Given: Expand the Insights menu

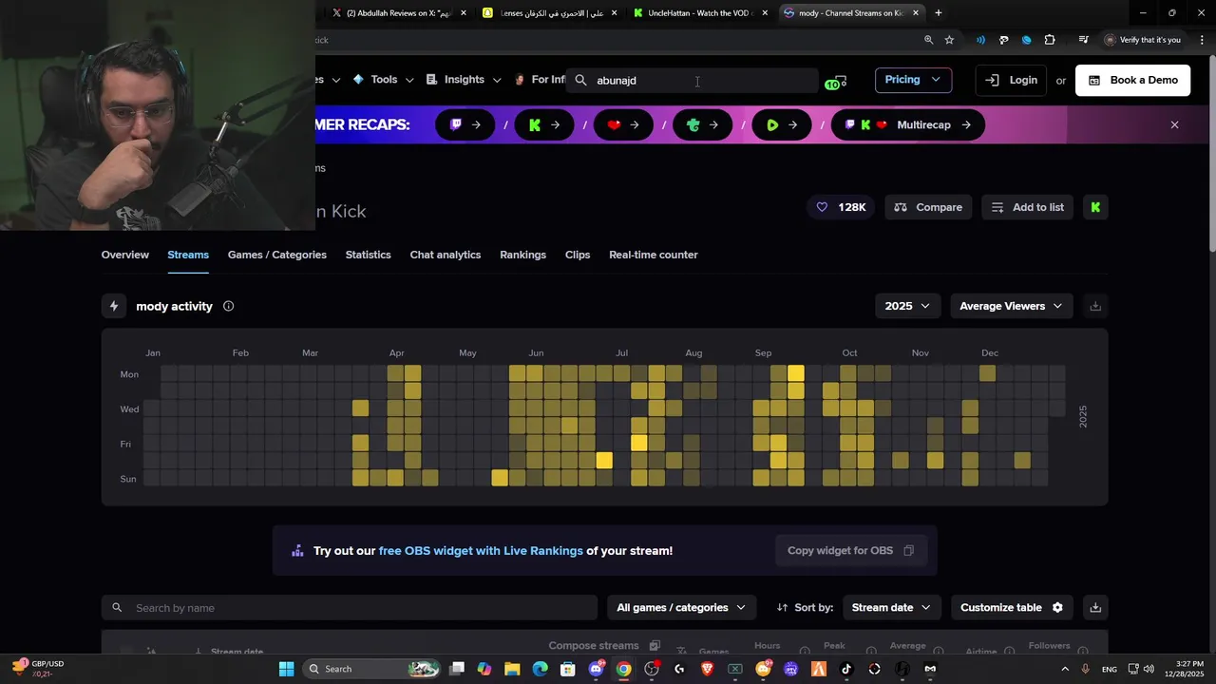Looking at the screenshot, I should [x=464, y=80].
